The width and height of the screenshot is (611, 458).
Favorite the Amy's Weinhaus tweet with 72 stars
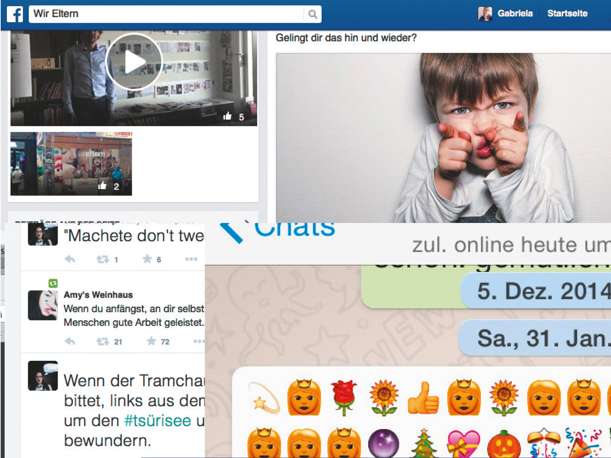click(x=152, y=341)
